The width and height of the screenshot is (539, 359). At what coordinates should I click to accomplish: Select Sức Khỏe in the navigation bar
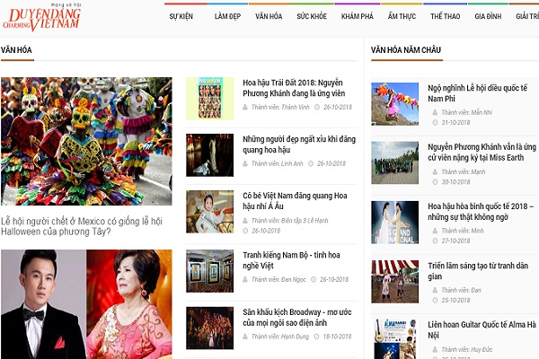pos(312,17)
